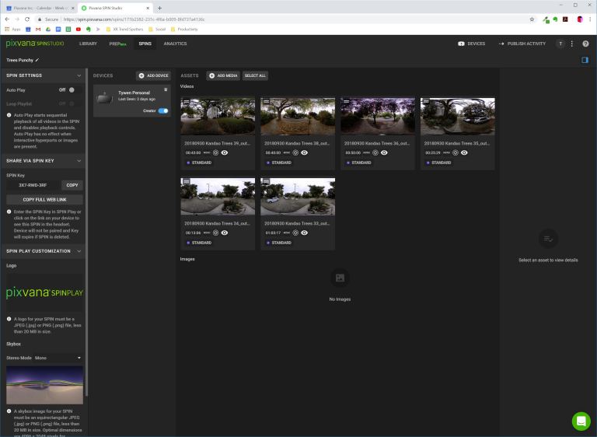Click the Select All button
The width and height of the screenshot is (597, 437).
tap(255, 76)
